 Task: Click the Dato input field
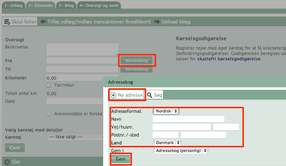(75, 101)
